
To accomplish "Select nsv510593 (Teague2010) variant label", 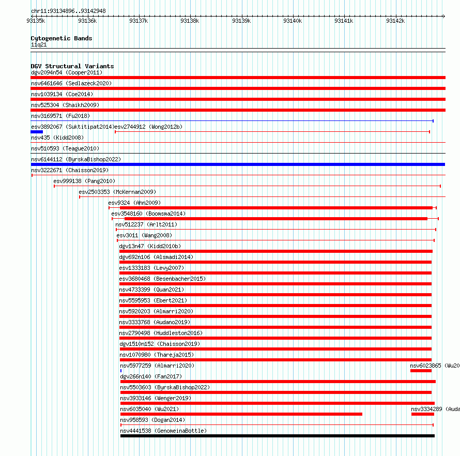I will click(x=65, y=148).
